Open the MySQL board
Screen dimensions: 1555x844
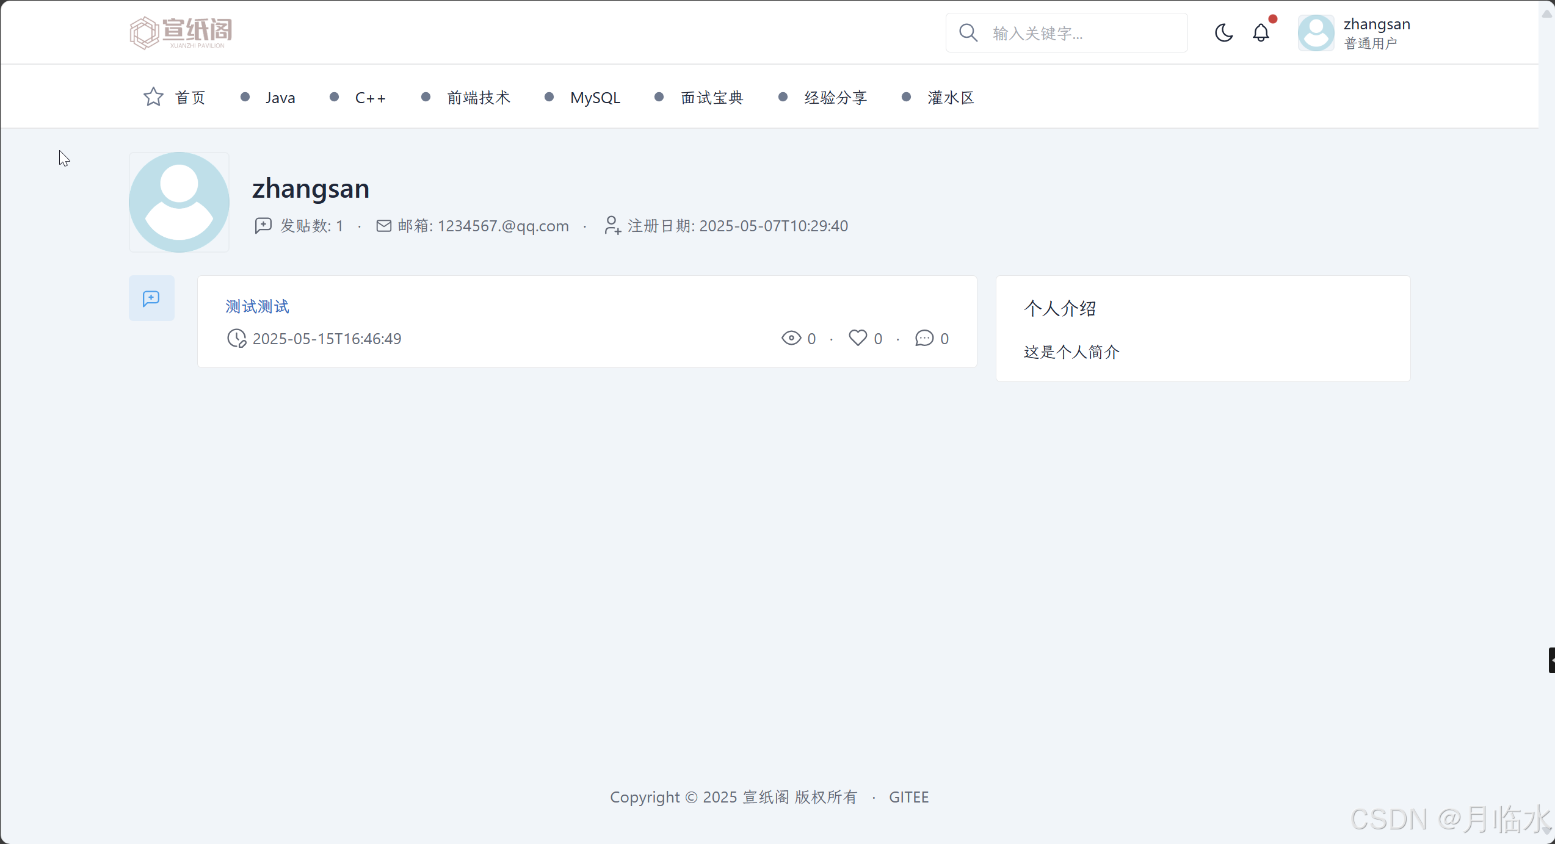595,98
